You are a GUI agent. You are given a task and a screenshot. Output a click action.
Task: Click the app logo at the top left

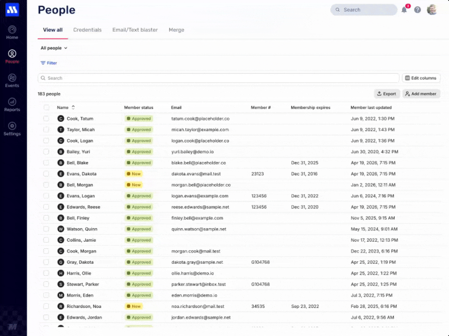coord(12,9)
